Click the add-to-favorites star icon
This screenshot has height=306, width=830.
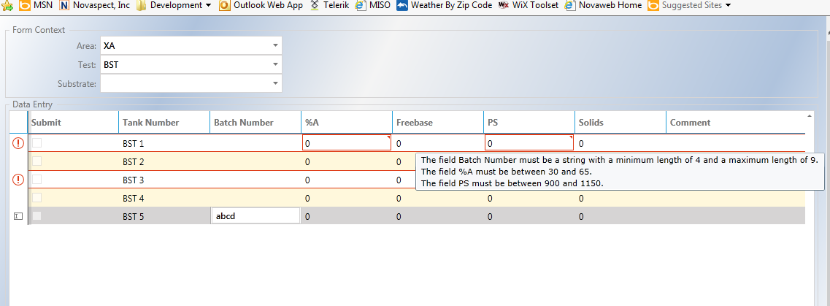(x=7, y=6)
